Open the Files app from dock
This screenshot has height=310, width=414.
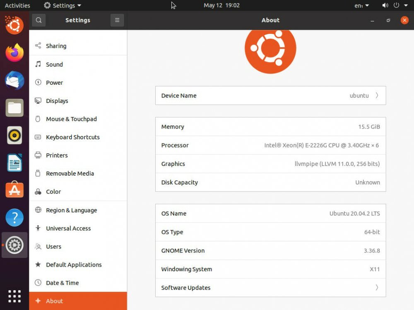coord(14,108)
